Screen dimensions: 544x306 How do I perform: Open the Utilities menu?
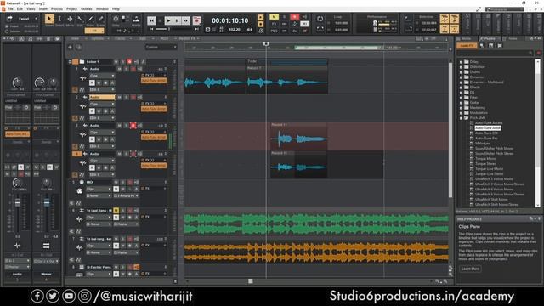[x=87, y=8]
